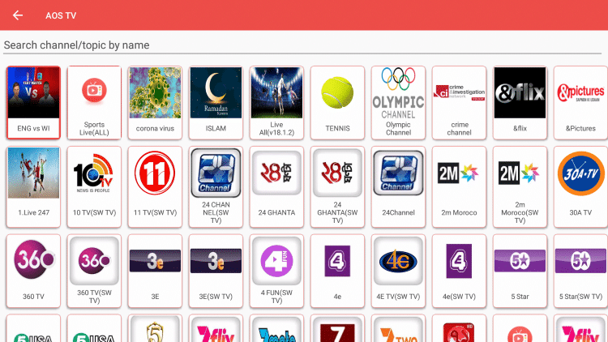Screen dimensions: 608x342
Task: Open the 10 TV(SW TV) channel
Action: (94, 186)
